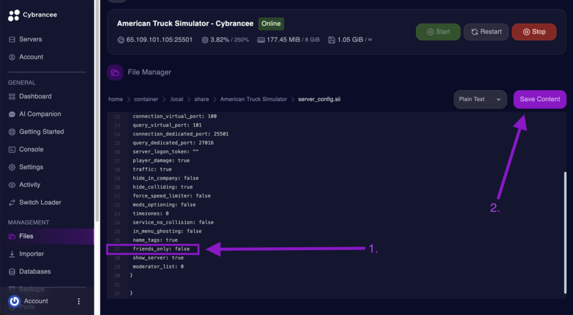Click the mods_optioning: false line
Viewport: 573px width, 315px height.
click(x=164, y=205)
